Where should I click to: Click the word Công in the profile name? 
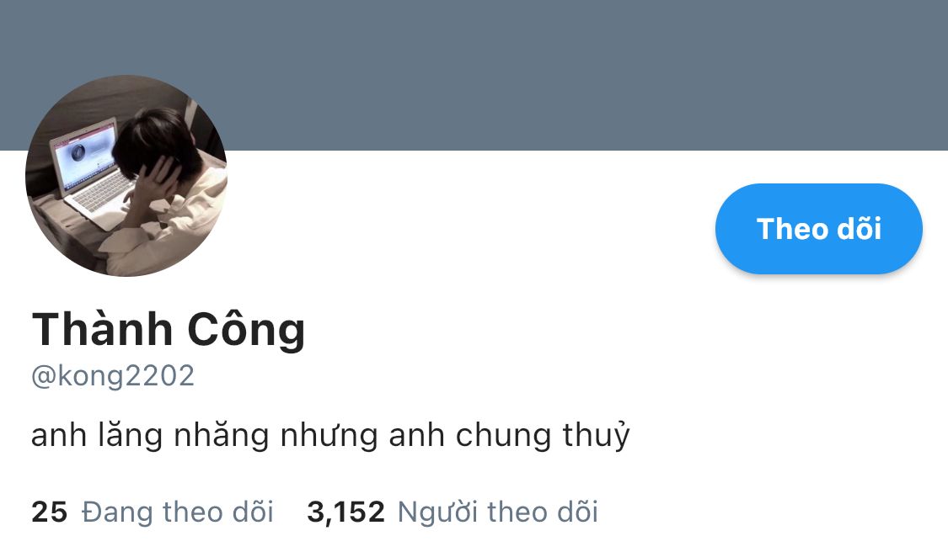pyautogui.click(x=246, y=330)
